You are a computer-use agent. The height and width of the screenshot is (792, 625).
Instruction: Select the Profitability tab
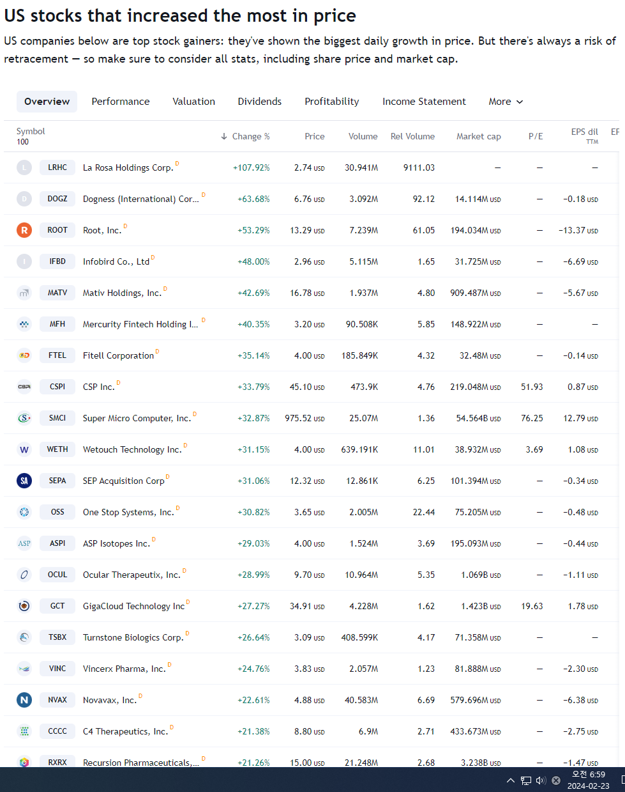point(332,102)
